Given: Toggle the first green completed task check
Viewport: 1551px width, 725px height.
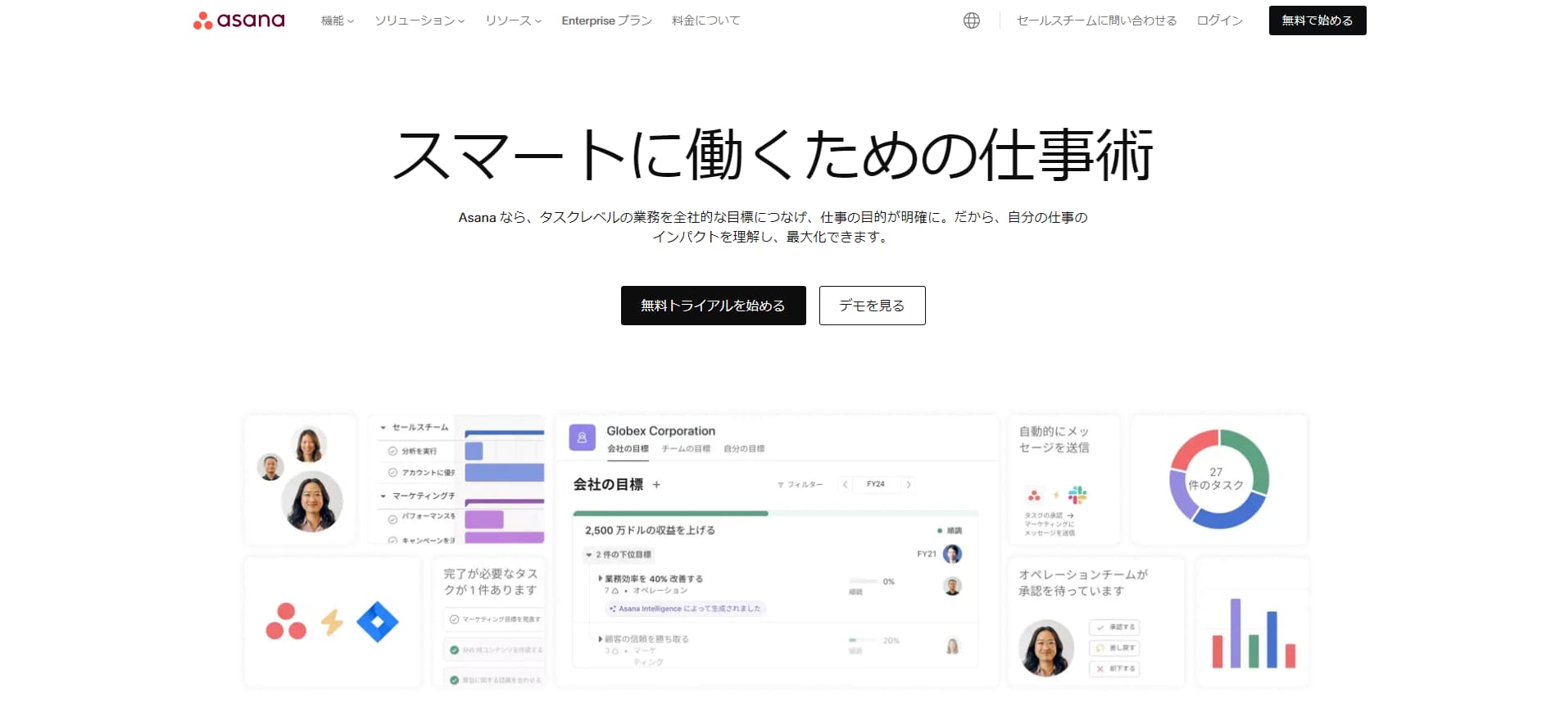Looking at the screenshot, I should pos(454,650).
